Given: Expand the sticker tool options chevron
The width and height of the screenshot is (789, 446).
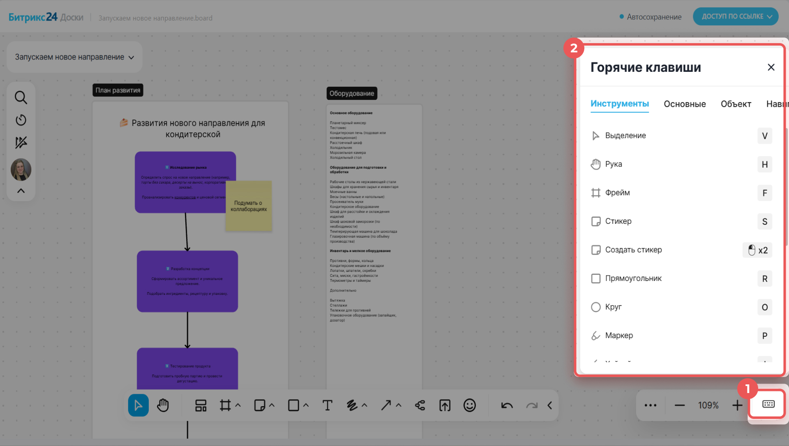Looking at the screenshot, I should point(272,405).
